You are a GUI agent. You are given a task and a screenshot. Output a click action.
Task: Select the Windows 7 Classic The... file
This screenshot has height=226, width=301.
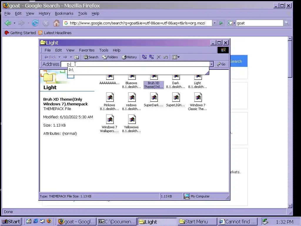[198, 102]
